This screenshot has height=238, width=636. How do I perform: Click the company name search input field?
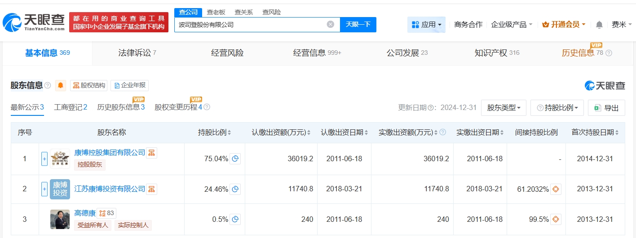249,25
